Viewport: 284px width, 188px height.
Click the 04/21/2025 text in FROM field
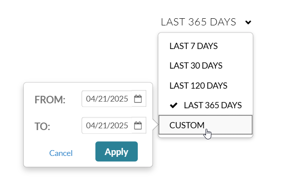click(107, 99)
